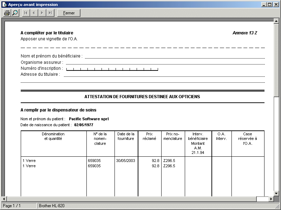281x210 pixels.
Task: Jump to the last page
Action: point(50,13)
